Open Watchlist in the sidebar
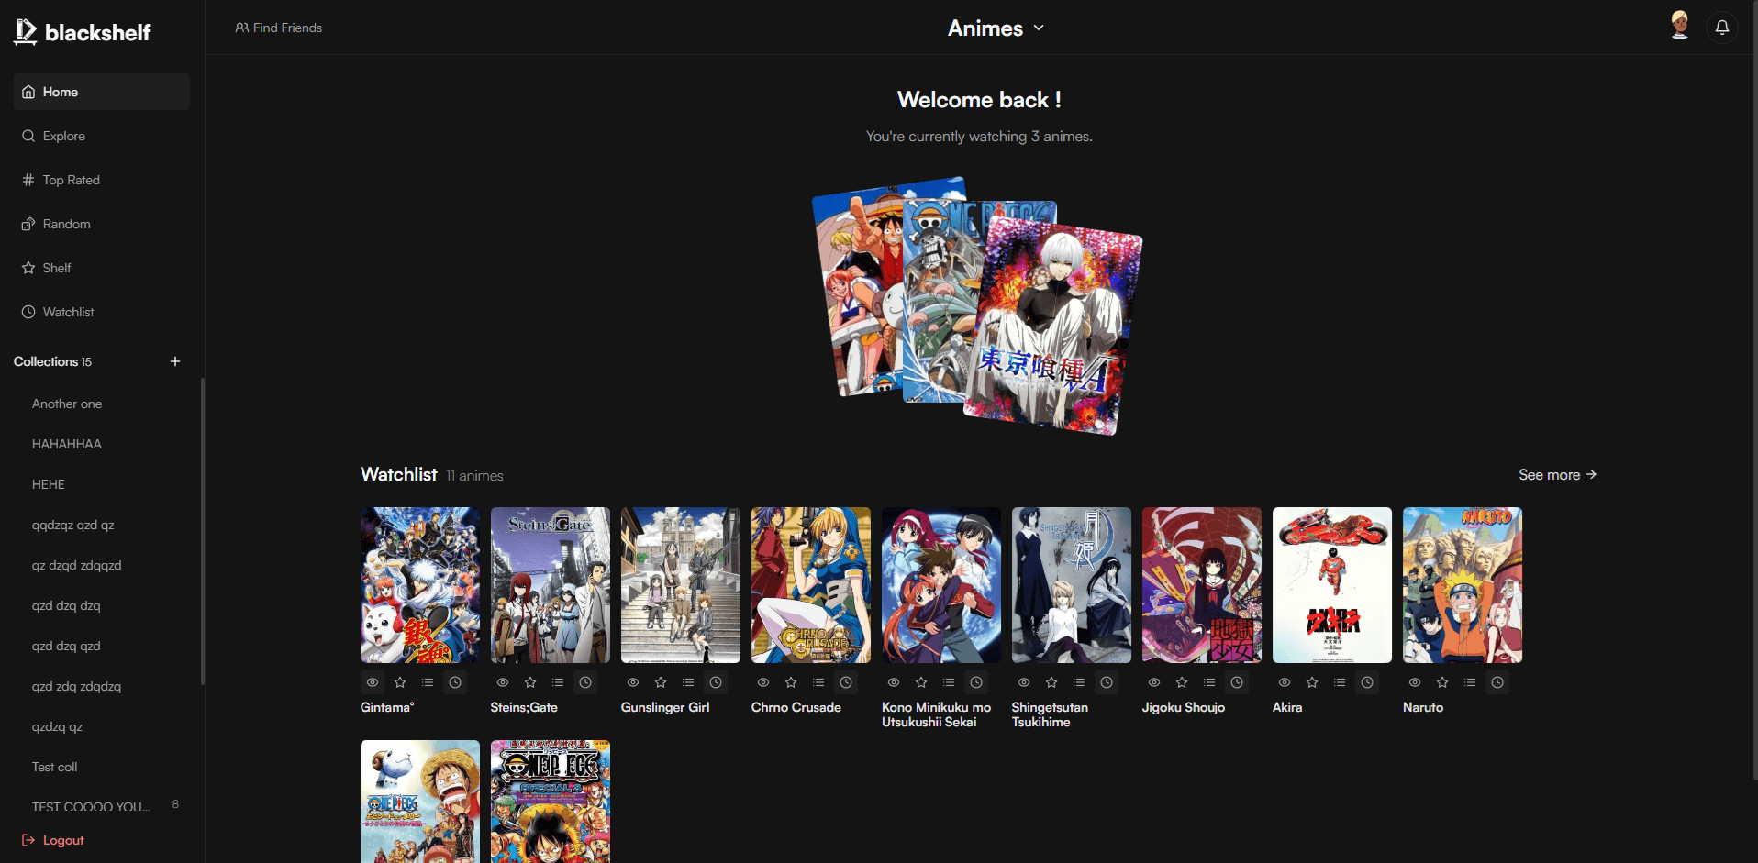1758x863 pixels. (x=102, y=312)
